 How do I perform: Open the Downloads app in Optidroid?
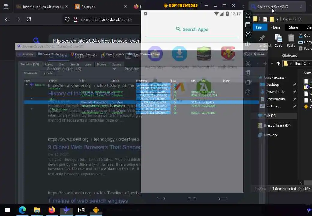tap(179, 54)
